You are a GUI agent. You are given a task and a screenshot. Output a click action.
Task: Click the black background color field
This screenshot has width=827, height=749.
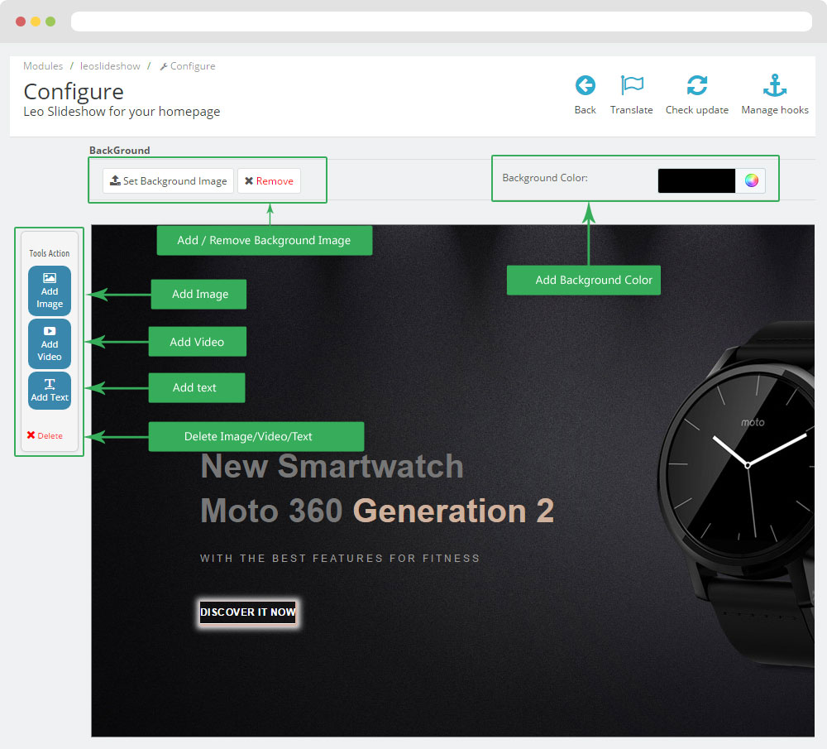[x=696, y=180]
